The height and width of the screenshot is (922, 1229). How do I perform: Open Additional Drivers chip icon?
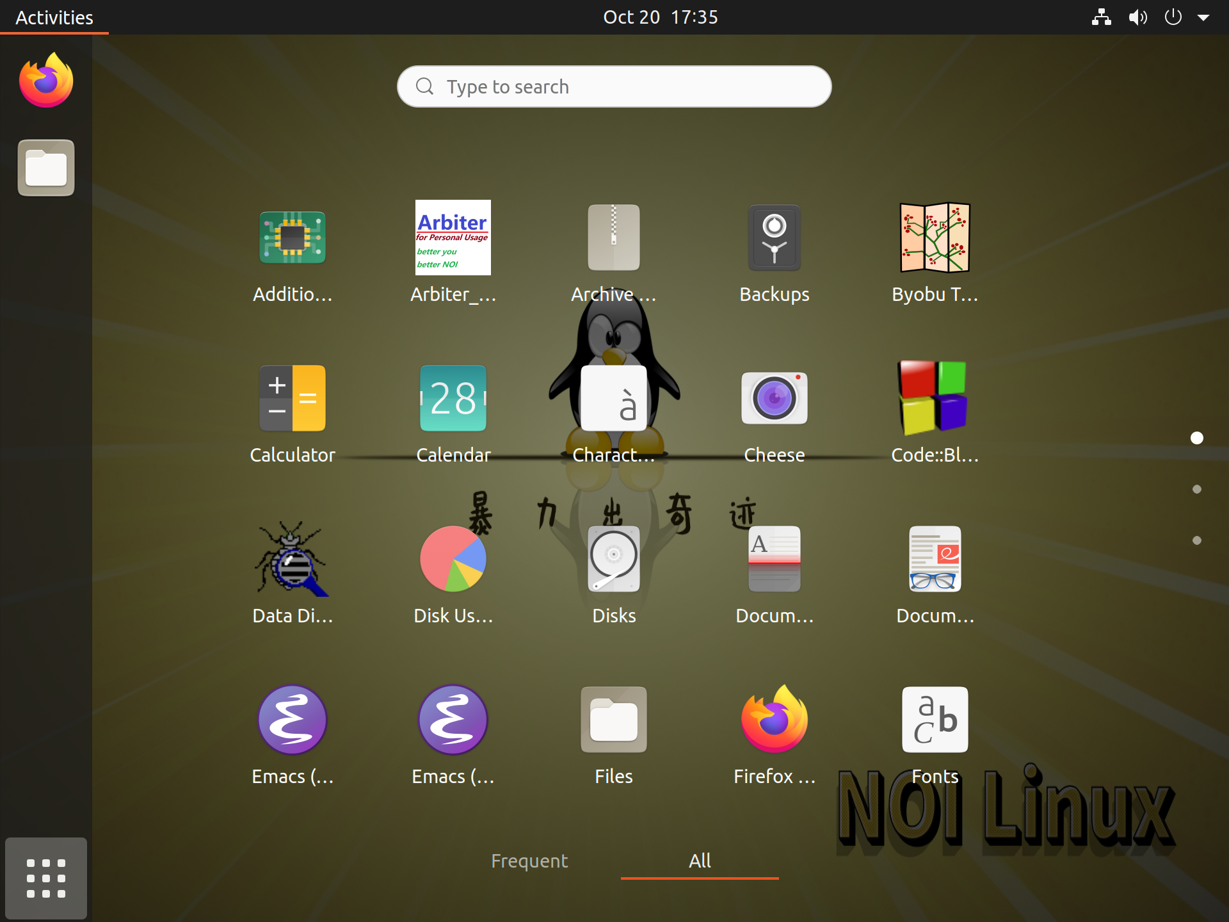point(293,238)
